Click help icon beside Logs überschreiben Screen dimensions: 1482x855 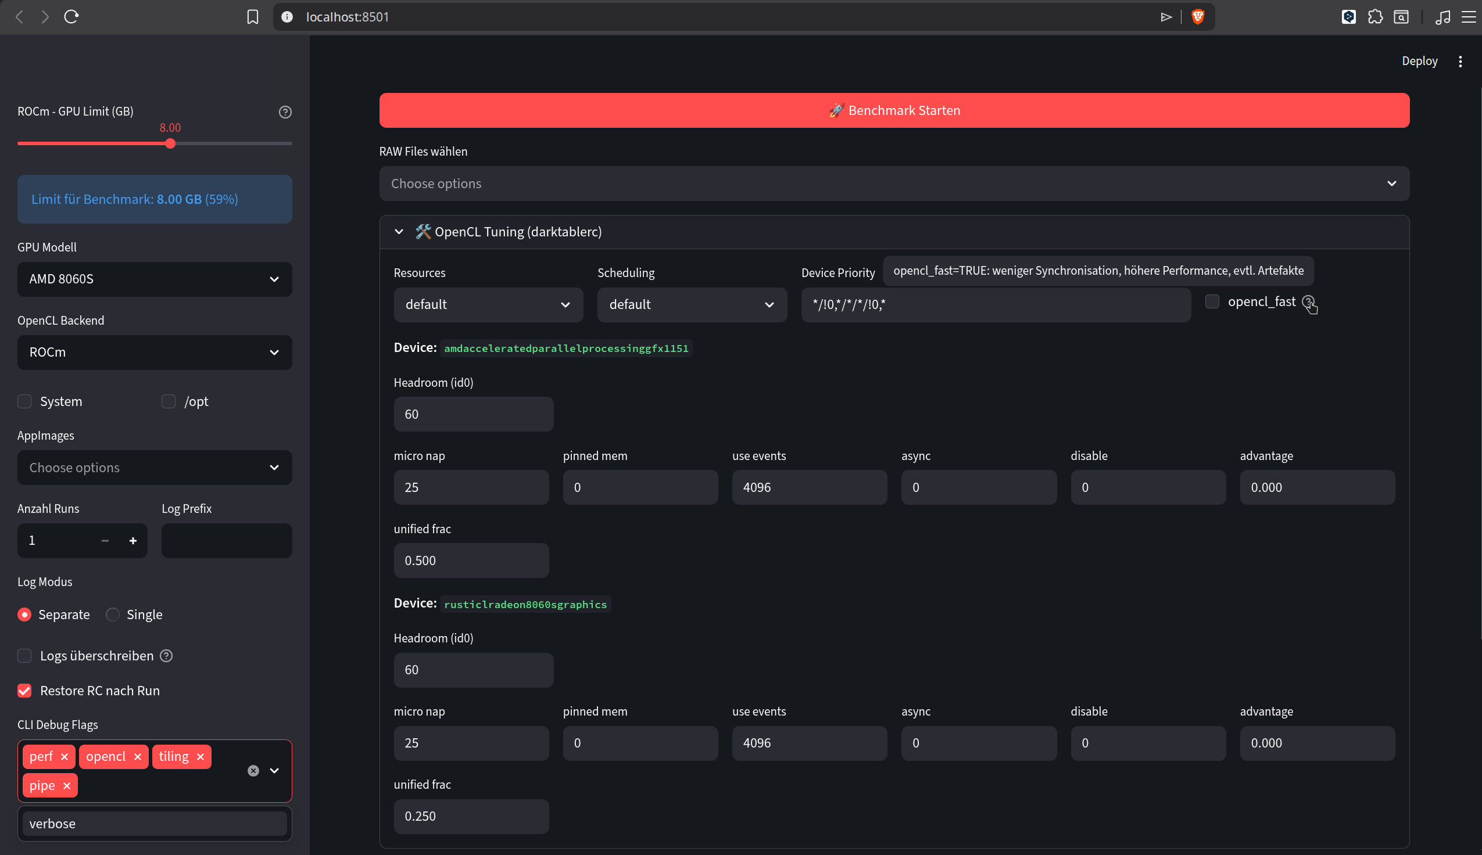pyautogui.click(x=166, y=656)
